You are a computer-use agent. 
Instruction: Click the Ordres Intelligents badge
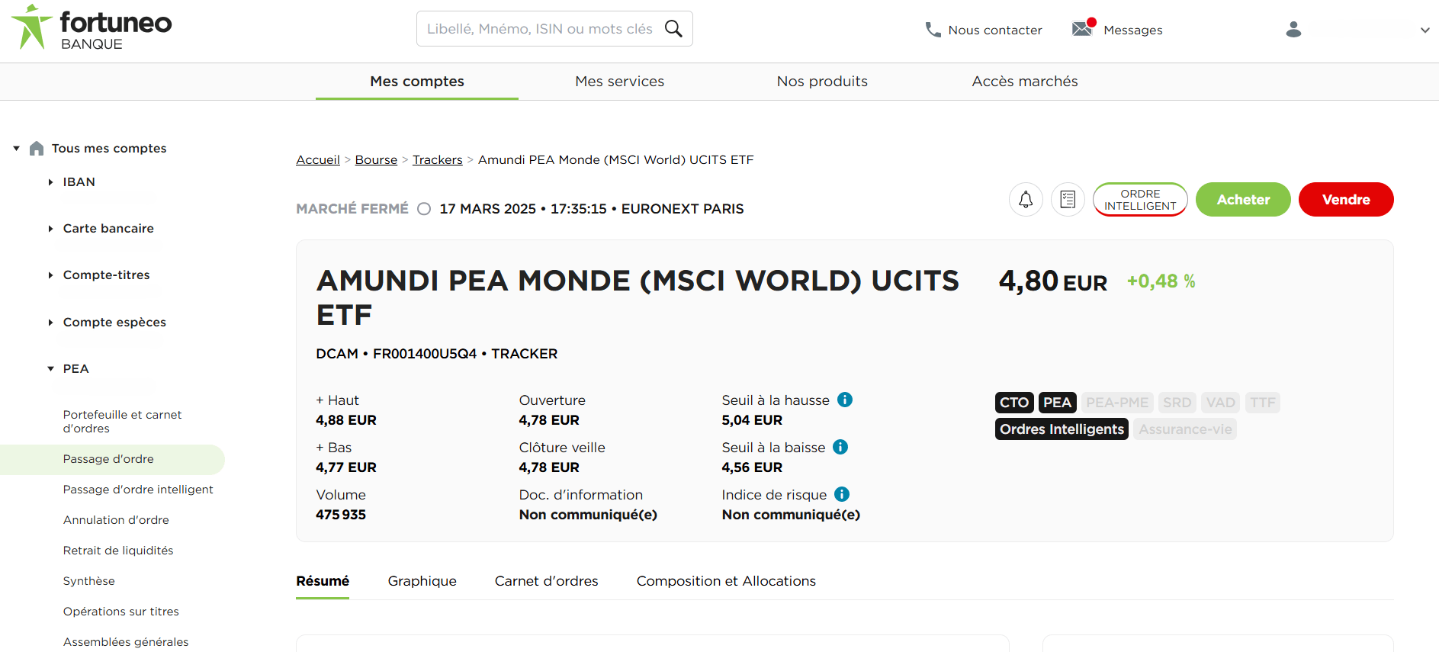(x=1062, y=429)
